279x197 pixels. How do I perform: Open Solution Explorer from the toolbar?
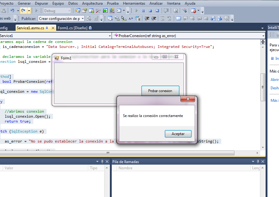click(x=78, y=11)
